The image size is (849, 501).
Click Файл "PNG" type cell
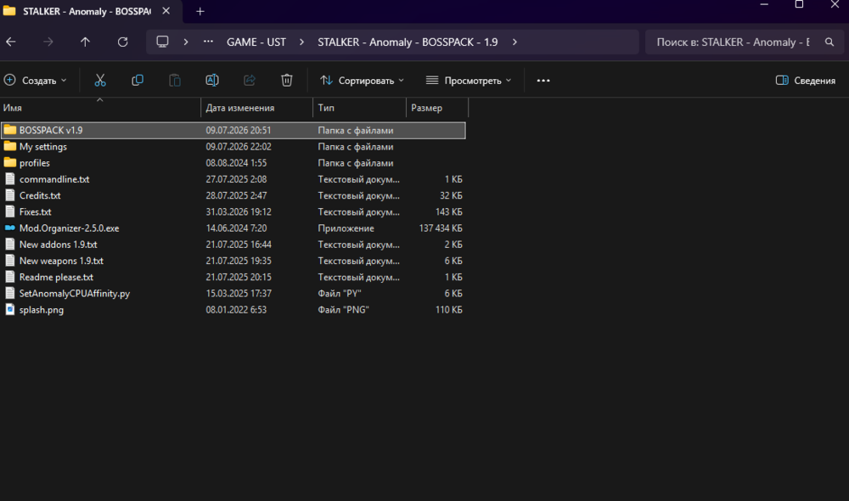(343, 310)
